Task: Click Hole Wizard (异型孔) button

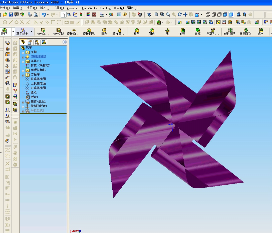Action: tap(213, 32)
